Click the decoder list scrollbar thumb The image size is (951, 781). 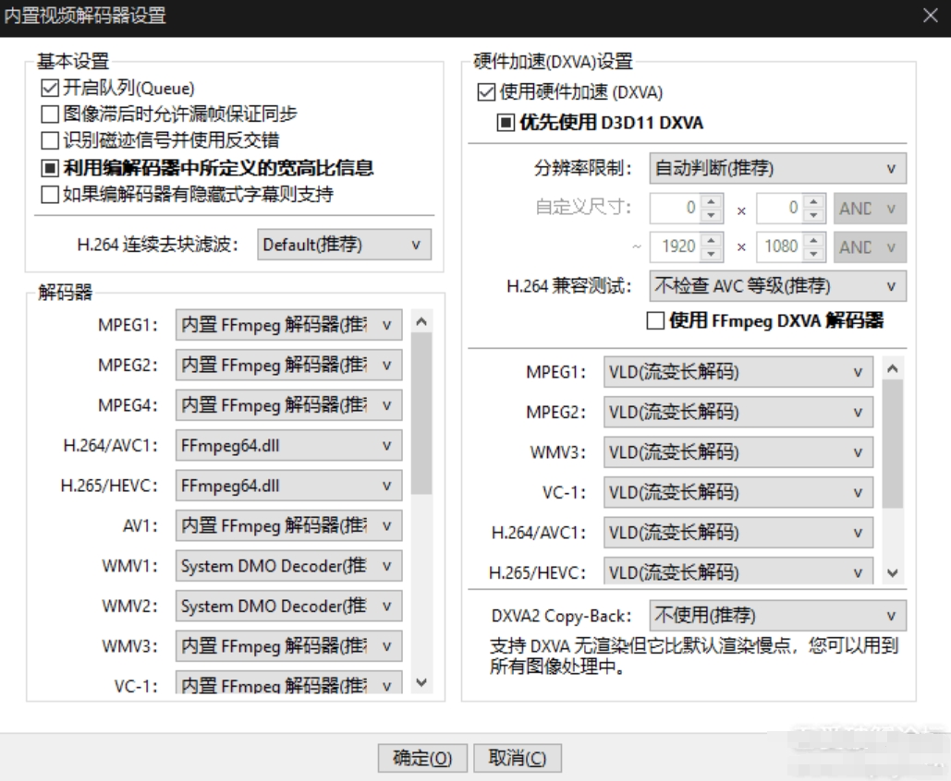tap(421, 414)
